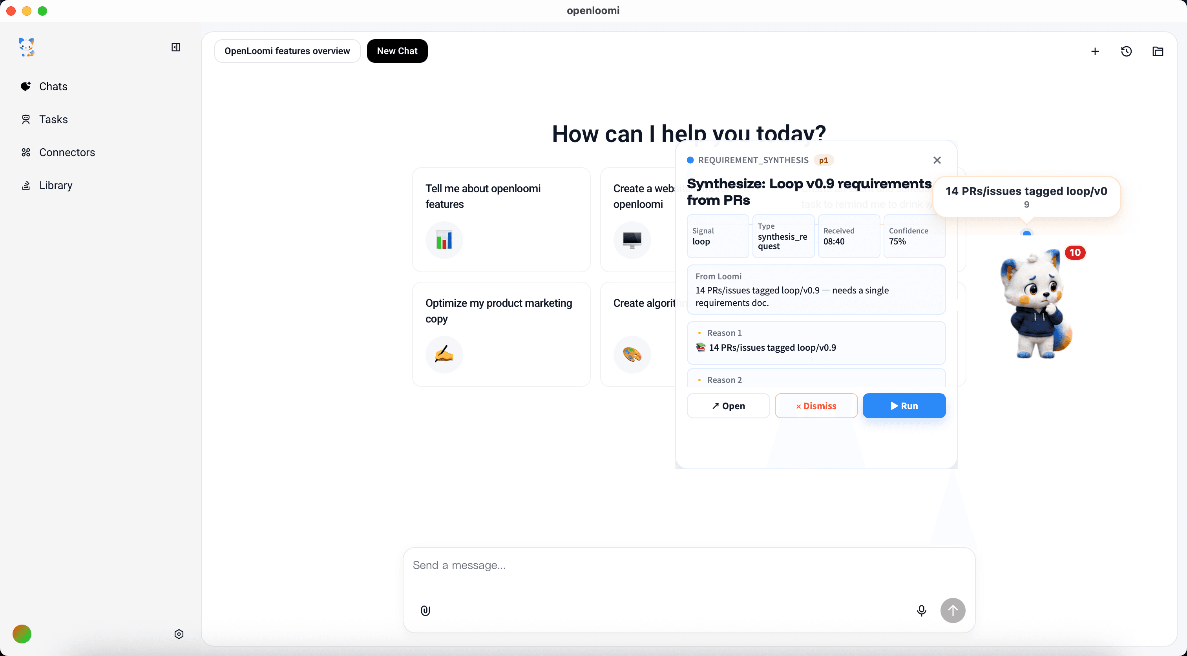Image resolution: width=1187 pixels, height=656 pixels.
Task: Click the Chats heart icon
Action: [26, 86]
